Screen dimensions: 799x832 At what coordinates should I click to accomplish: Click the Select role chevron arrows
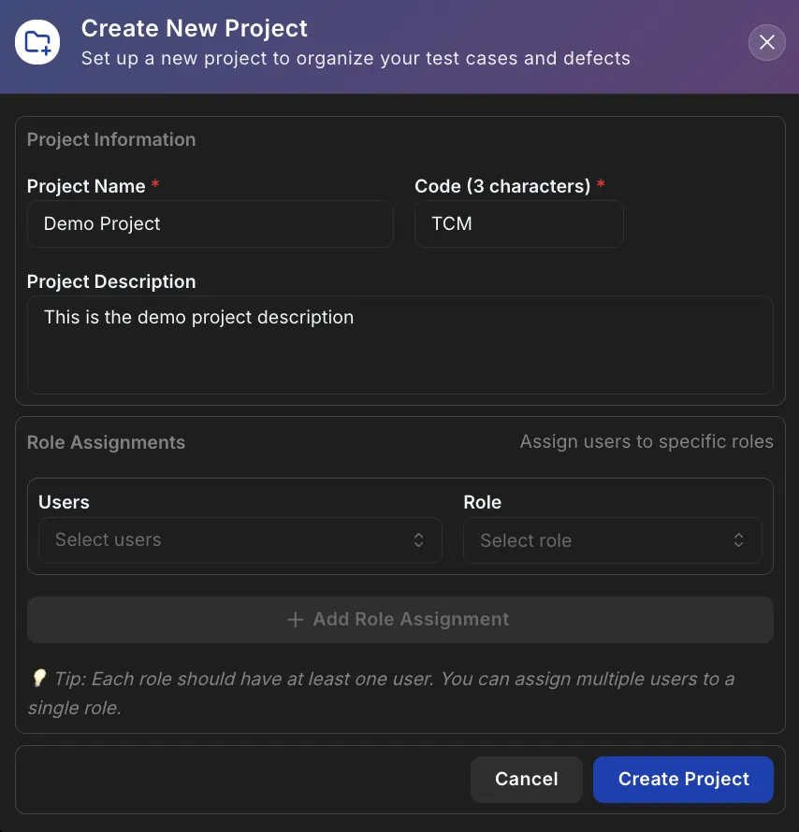738,540
